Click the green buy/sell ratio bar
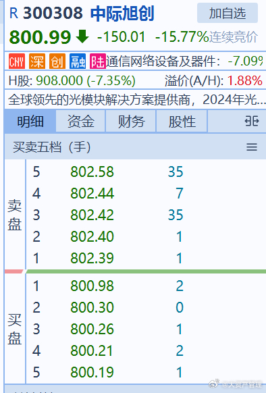266x393 pixels. 145,271
